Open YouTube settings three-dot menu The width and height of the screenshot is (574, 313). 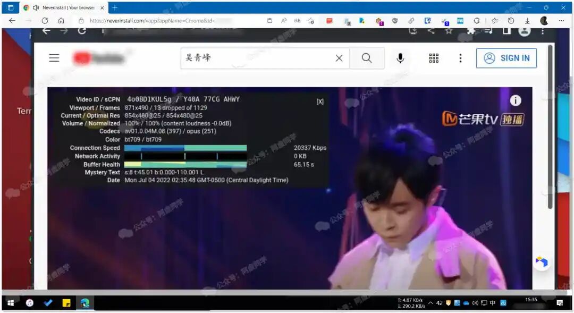click(x=460, y=58)
